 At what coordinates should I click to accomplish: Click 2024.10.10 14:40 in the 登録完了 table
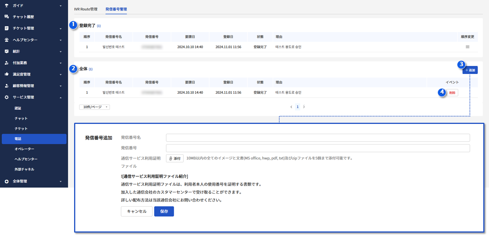pyautogui.click(x=190, y=47)
